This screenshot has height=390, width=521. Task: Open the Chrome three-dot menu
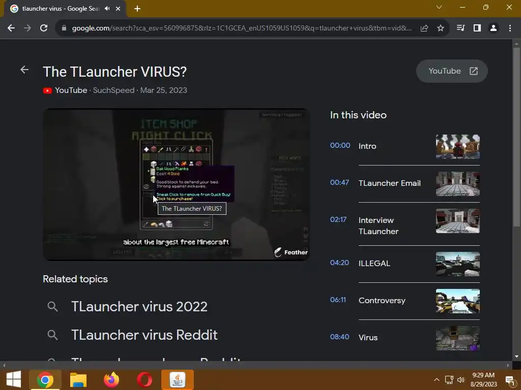tap(510, 28)
